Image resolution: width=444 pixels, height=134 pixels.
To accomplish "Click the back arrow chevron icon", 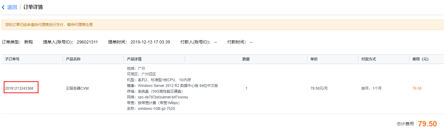I will (3, 7).
